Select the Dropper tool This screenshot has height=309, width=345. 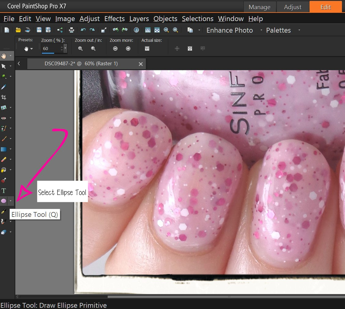point(4,87)
